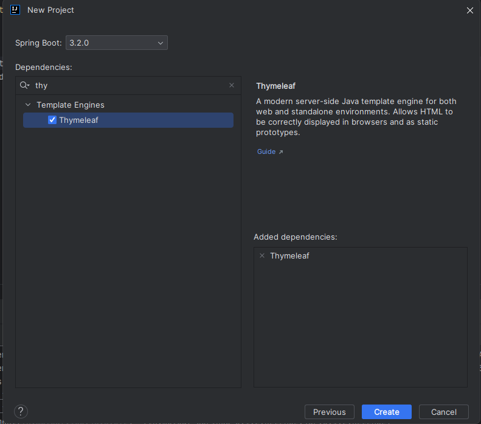Click the Create button
This screenshot has width=481, height=424.
point(387,412)
